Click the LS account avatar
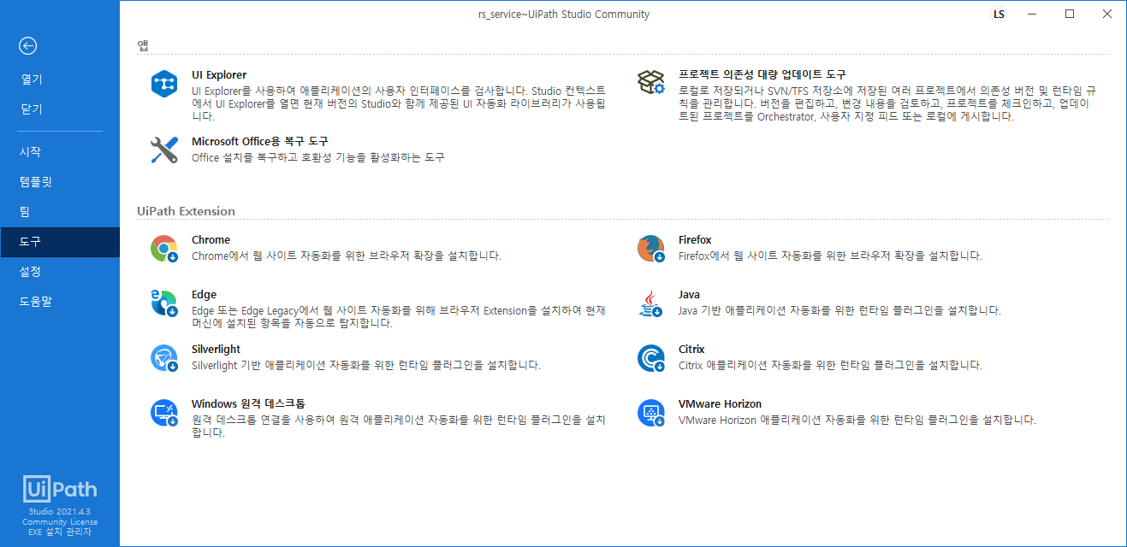1127x547 pixels. coord(999,14)
